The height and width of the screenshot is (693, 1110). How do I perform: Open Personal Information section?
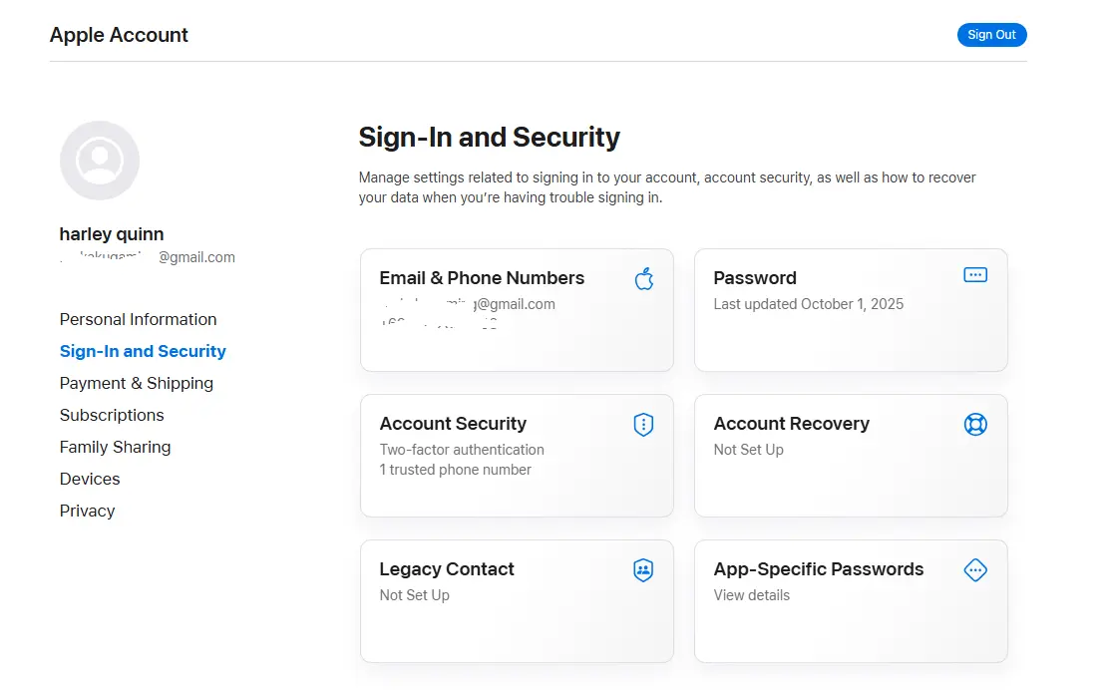pyautogui.click(x=138, y=319)
